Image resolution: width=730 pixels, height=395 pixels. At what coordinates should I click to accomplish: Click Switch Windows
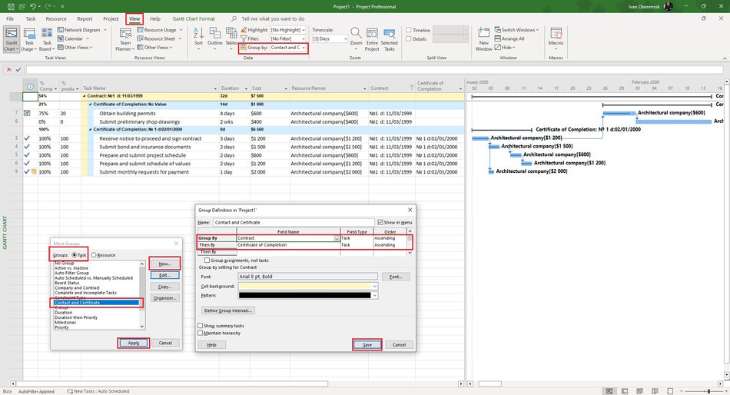click(516, 30)
